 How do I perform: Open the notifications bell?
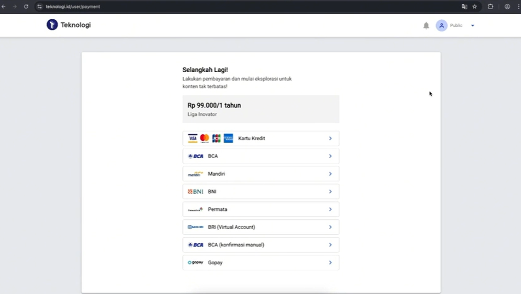click(x=426, y=26)
